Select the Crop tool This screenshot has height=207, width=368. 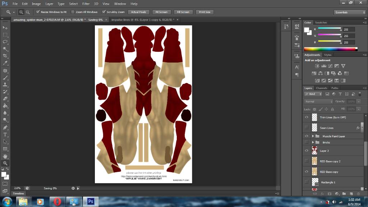[x=5, y=56]
